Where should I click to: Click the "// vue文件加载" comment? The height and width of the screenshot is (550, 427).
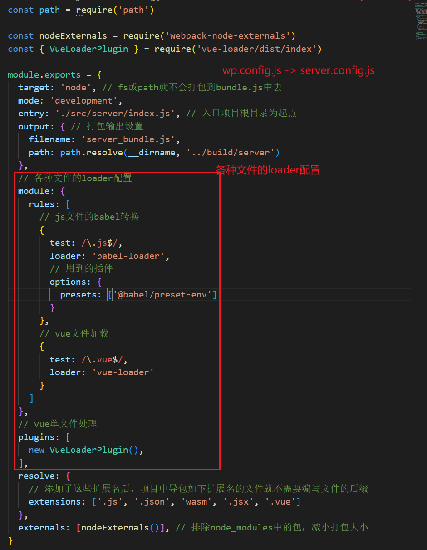point(74,334)
